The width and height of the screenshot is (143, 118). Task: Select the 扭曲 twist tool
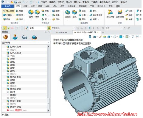point(129,11)
